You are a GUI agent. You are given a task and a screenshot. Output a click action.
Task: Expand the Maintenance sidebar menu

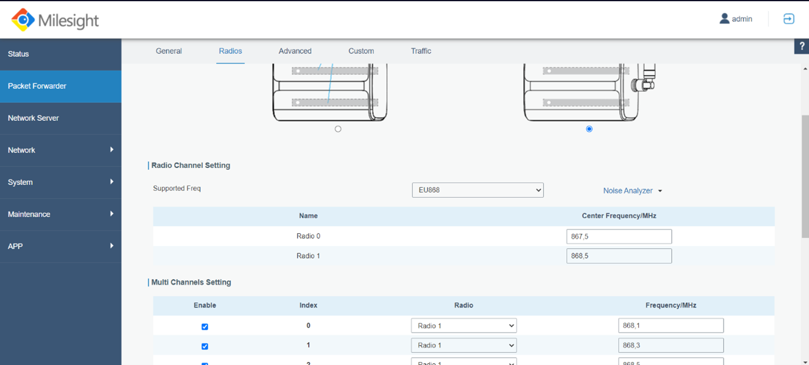(112, 214)
